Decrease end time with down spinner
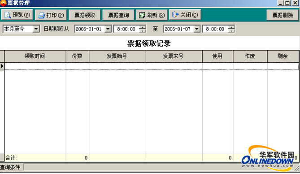The image size is (300, 174). [x=231, y=31]
